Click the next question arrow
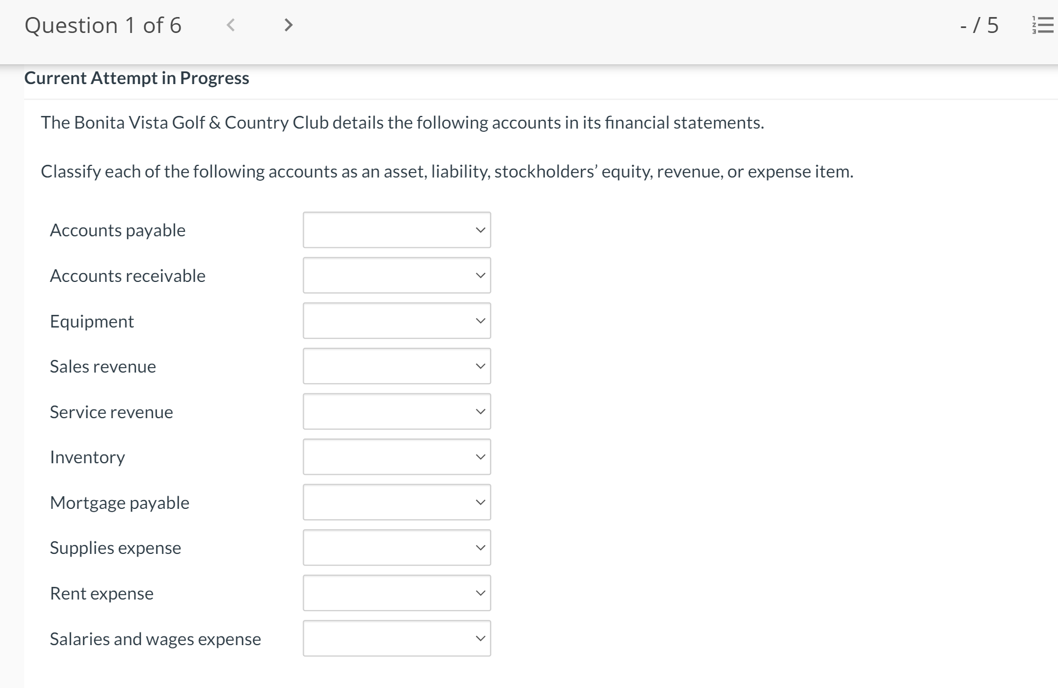Viewport: 1058px width, 688px height. tap(288, 25)
